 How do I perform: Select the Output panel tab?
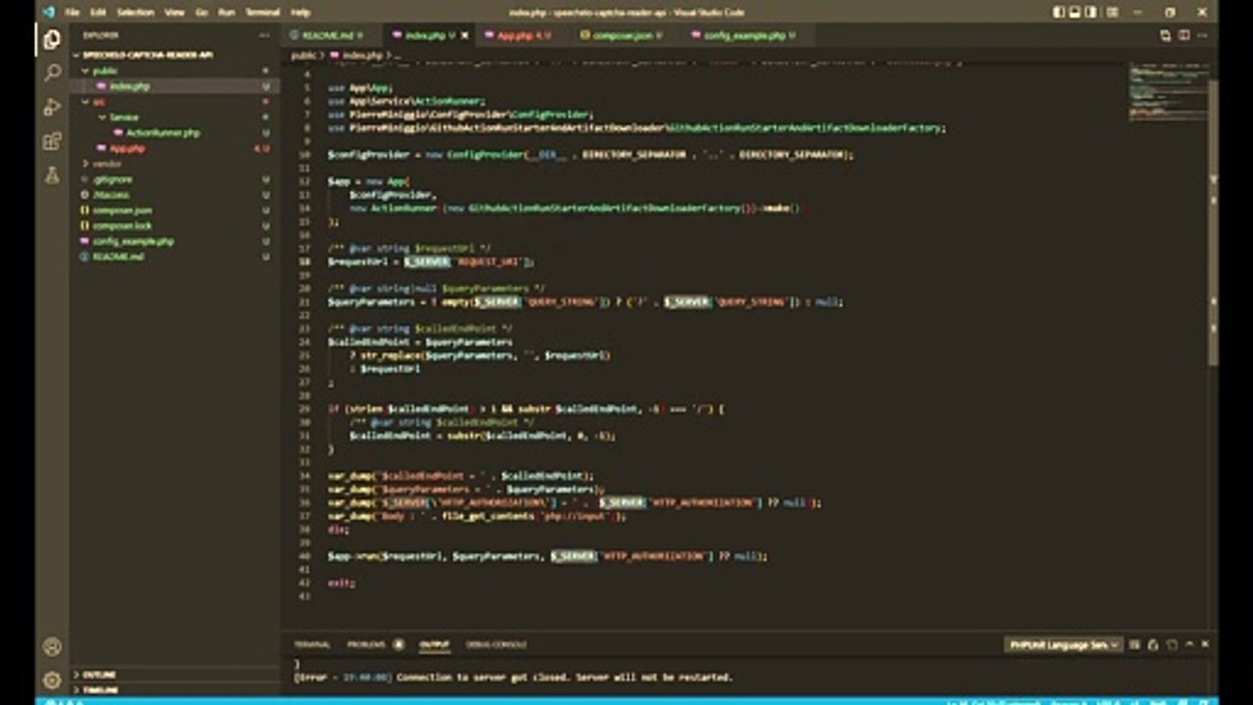[x=434, y=644]
